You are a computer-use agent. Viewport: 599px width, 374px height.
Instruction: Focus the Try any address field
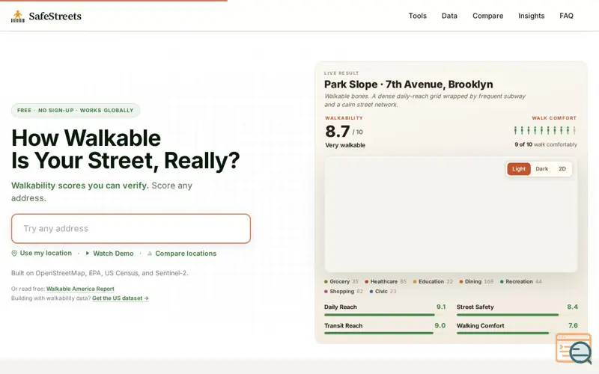tap(131, 229)
